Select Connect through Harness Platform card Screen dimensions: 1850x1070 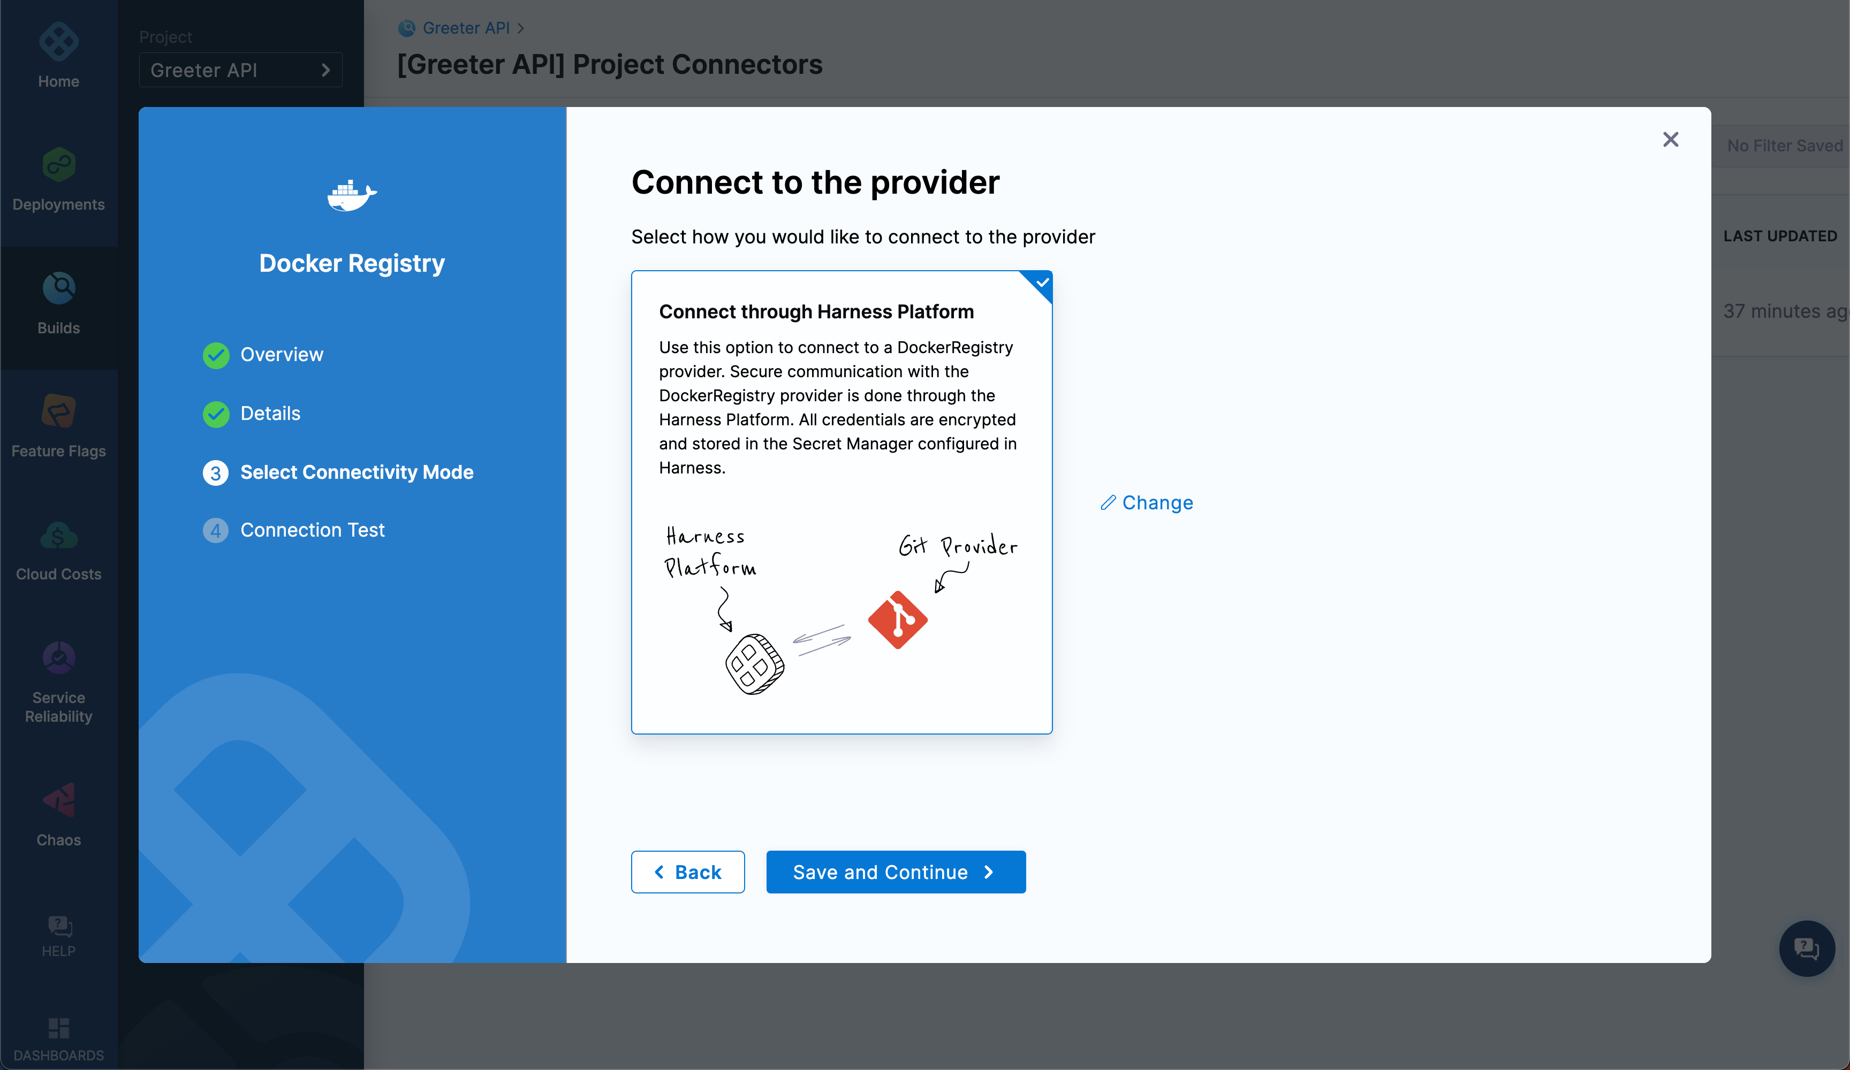point(842,503)
